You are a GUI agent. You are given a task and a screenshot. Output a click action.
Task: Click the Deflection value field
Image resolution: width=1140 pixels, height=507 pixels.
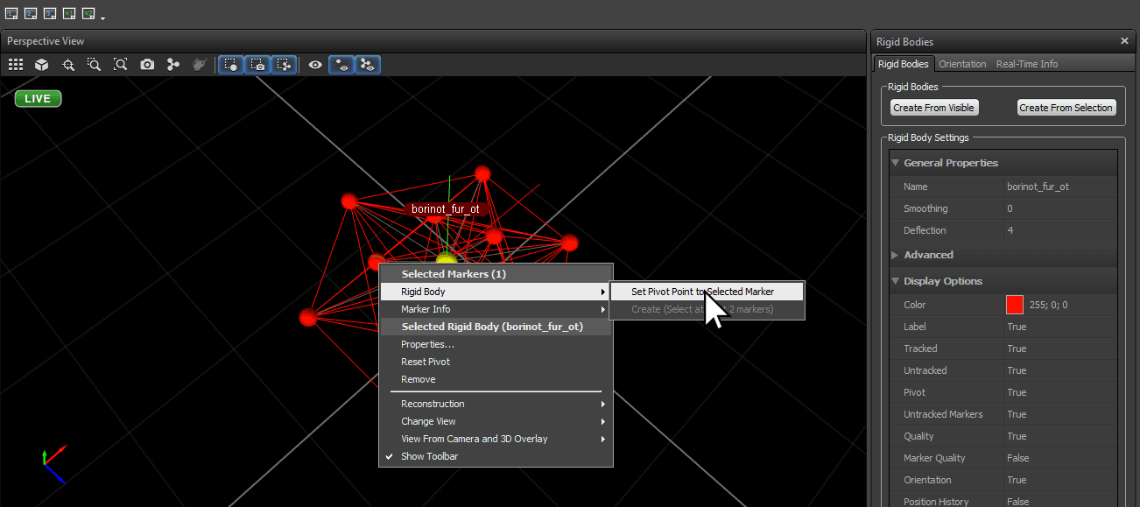point(1060,230)
